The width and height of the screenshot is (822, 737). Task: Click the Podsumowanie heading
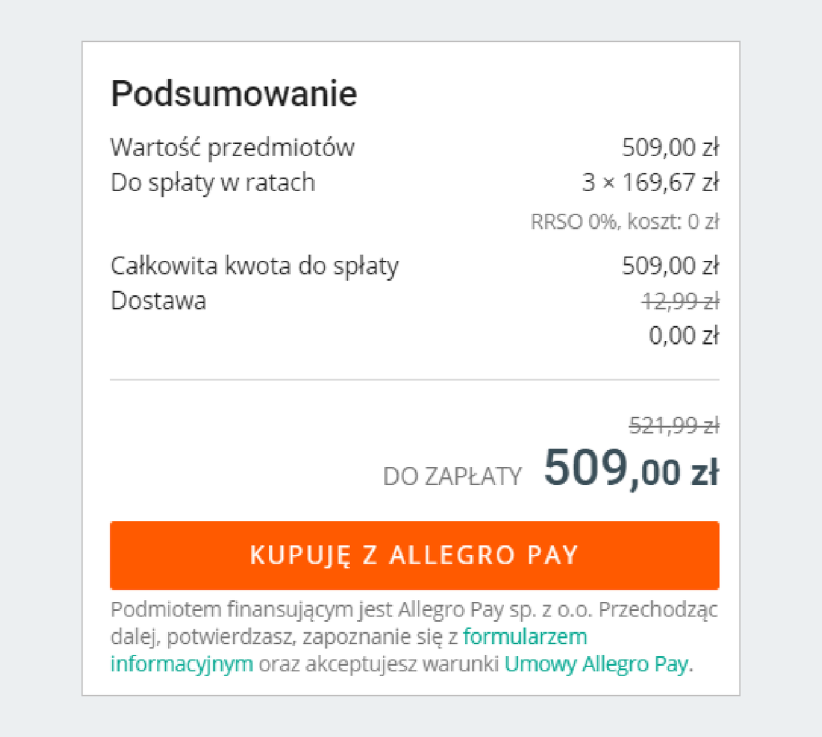tap(234, 94)
